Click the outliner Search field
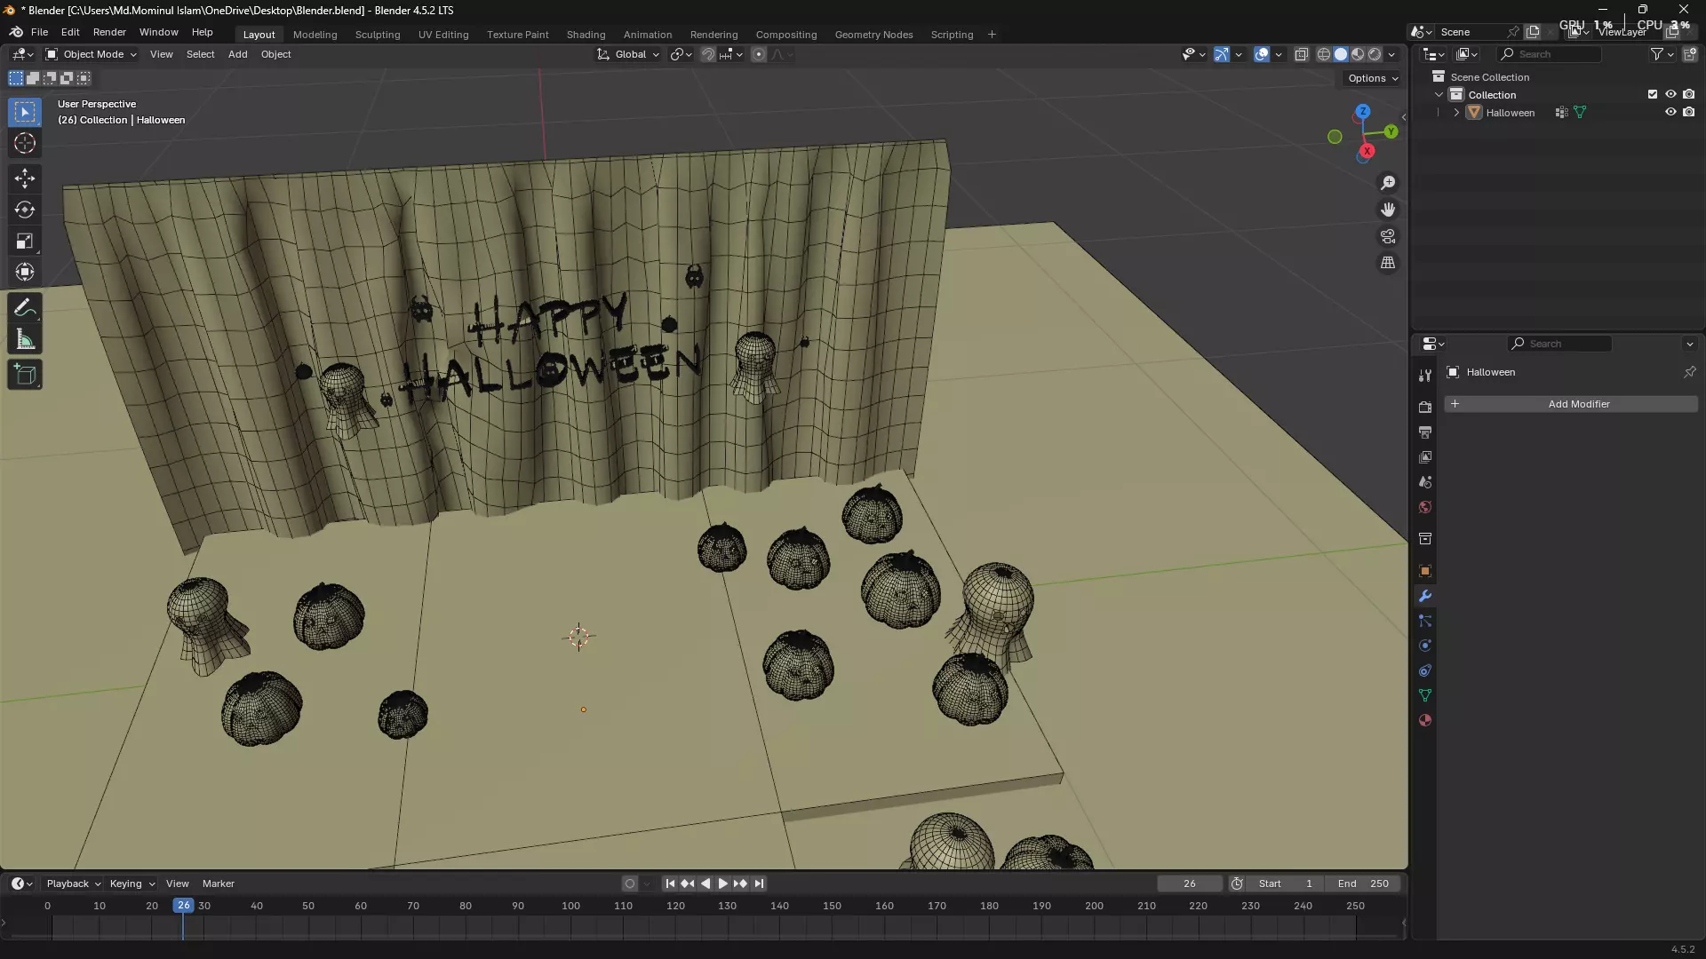Screen dimensions: 1706x959 pos(1550,54)
